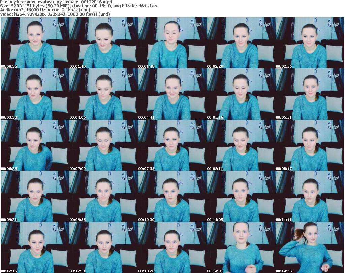Select the thumbnail frame at 00:04:06
This screenshot has height=273, width=345.
point(104,94)
